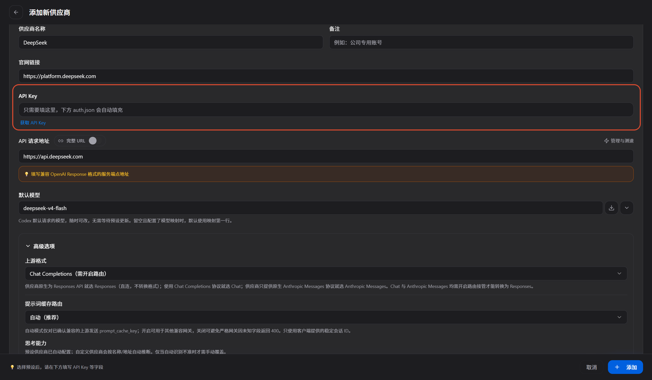Viewport: 652px width, 380px height.
Task: Click the 取消 button
Action: (x=591, y=367)
